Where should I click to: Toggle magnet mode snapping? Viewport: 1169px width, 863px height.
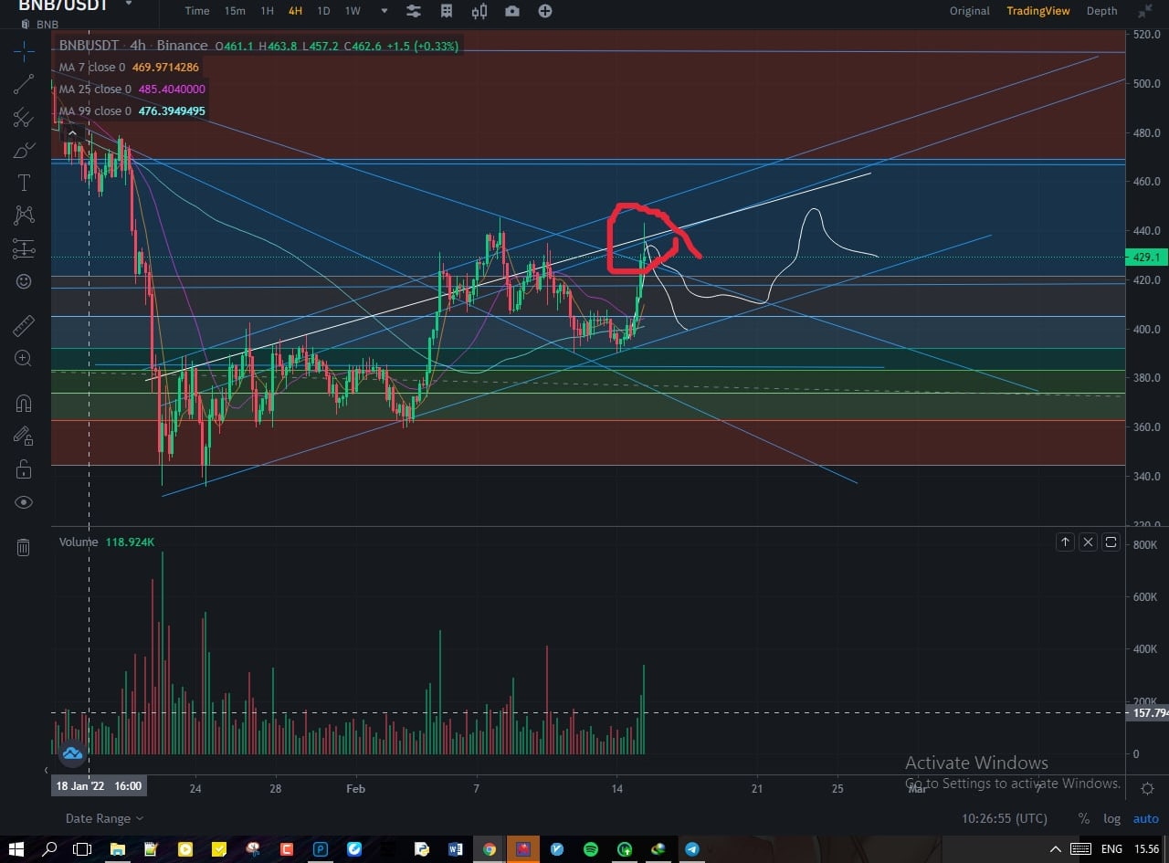[x=24, y=403]
